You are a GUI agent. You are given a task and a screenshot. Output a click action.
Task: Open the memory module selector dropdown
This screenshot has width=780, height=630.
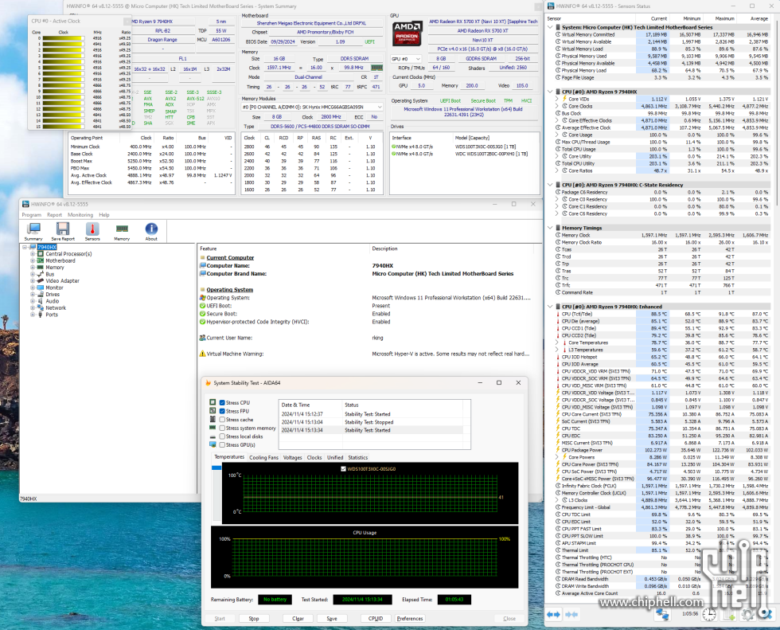(x=312, y=107)
